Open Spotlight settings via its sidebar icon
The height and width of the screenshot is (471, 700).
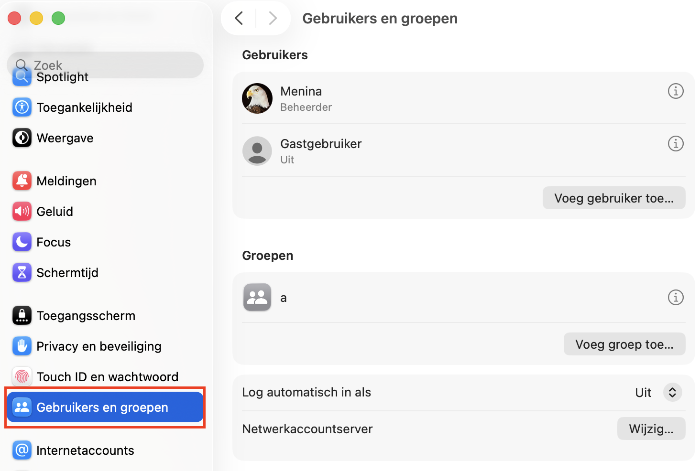[22, 76]
